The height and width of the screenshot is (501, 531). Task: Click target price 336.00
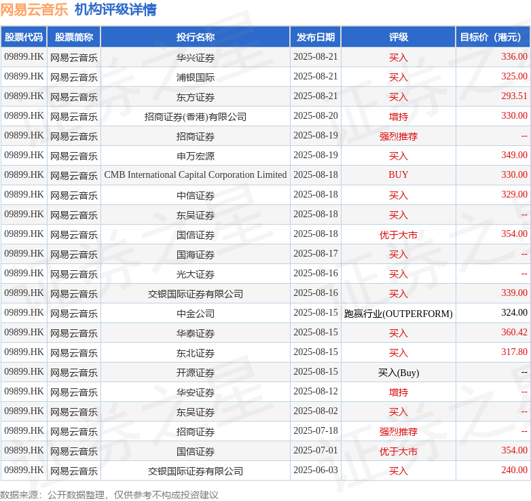click(514, 56)
